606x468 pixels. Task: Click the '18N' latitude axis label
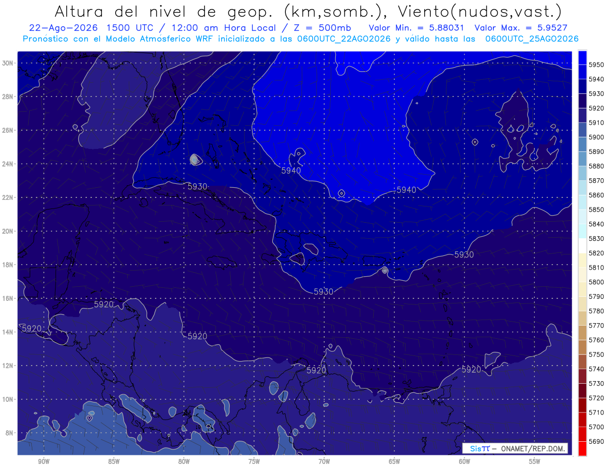7,265
